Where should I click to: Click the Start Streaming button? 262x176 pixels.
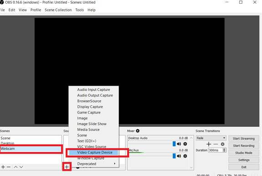pos(244,138)
